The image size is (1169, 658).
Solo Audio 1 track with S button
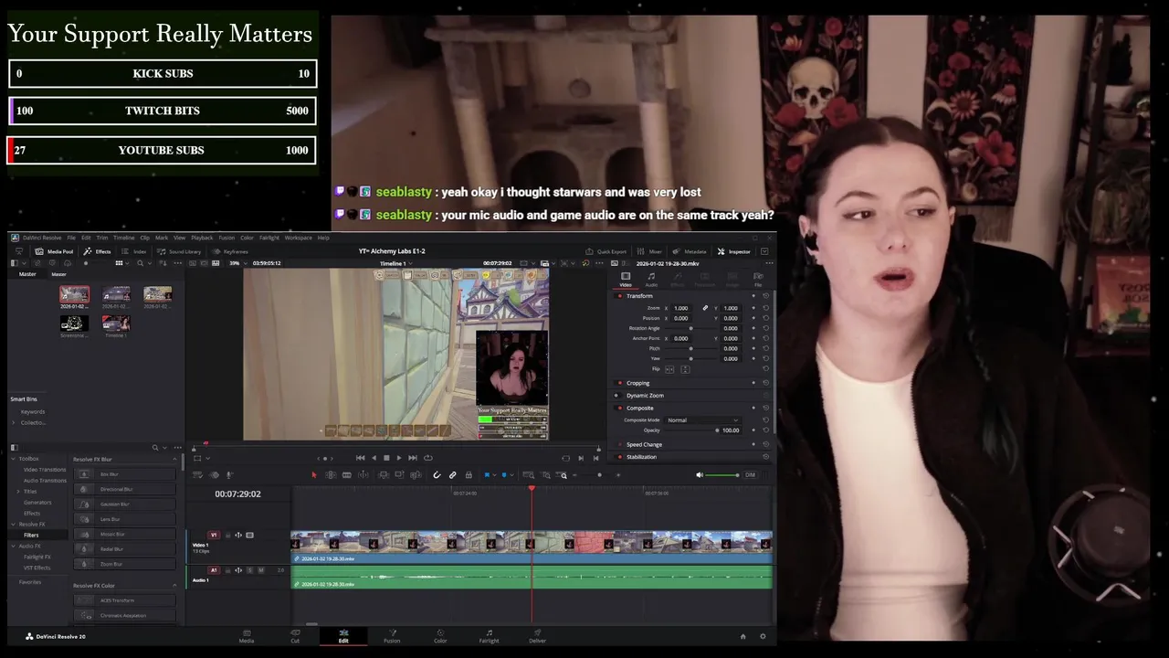[250, 570]
